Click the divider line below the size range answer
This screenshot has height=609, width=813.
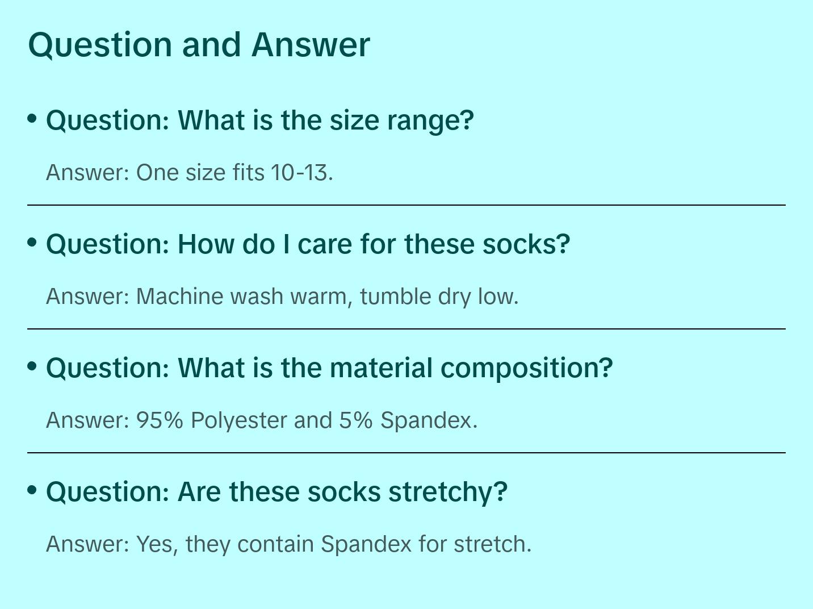(406, 205)
